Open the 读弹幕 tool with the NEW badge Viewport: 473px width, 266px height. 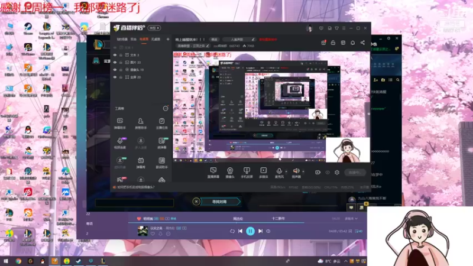coord(161,143)
